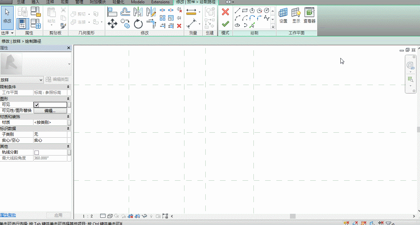Click the red X Cancel Edit Mode
Image resolution: width=420 pixels, height=225 pixels.
225,12
